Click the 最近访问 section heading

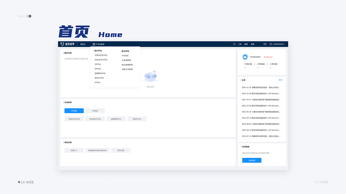[x=68, y=53]
